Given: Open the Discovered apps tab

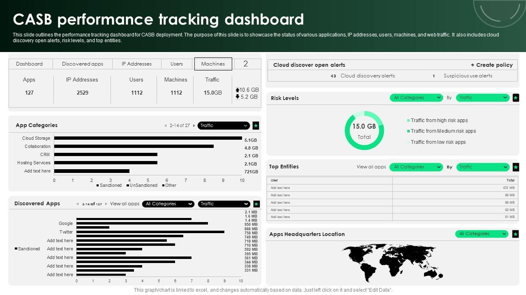Looking at the screenshot, I should pyautogui.click(x=83, y=64).
